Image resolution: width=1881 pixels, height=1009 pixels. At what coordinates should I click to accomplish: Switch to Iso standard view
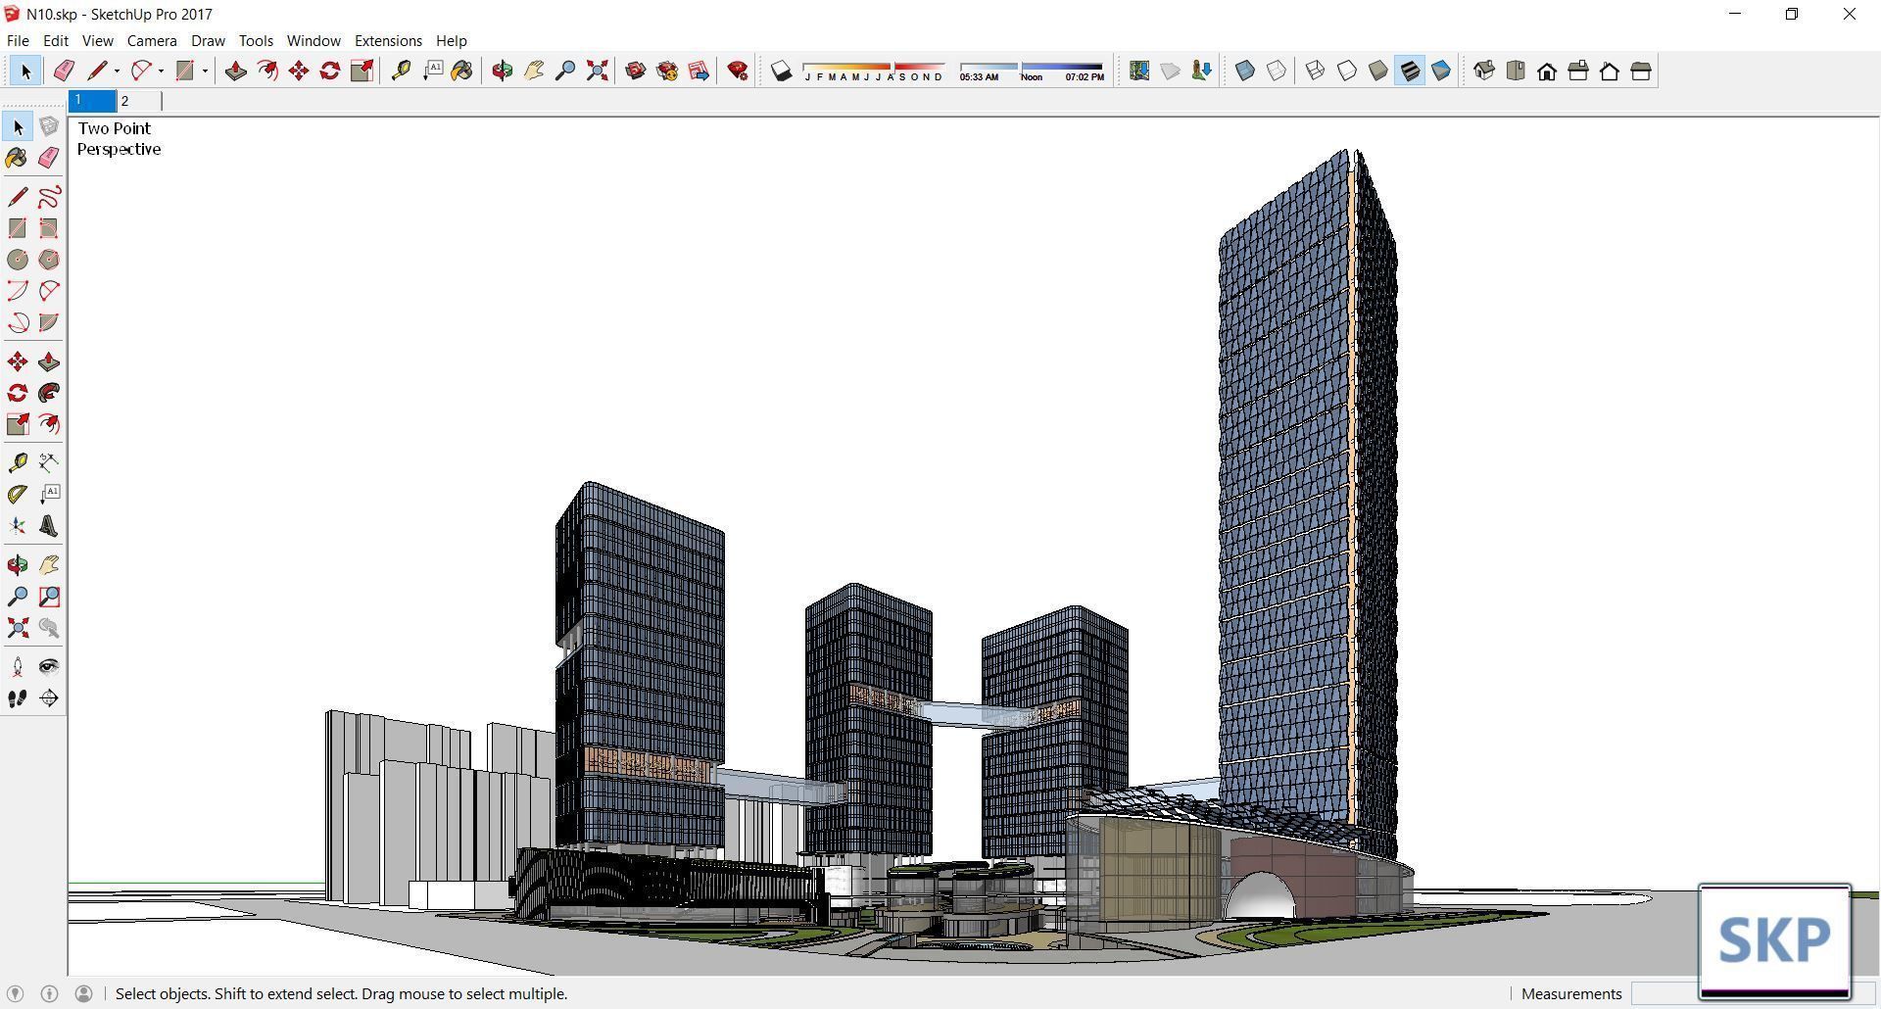1484,71
